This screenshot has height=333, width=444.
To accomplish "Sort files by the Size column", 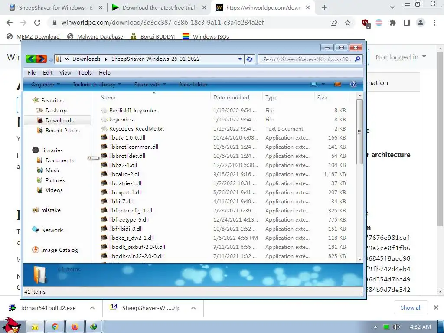I will click(x=331, y=97).
